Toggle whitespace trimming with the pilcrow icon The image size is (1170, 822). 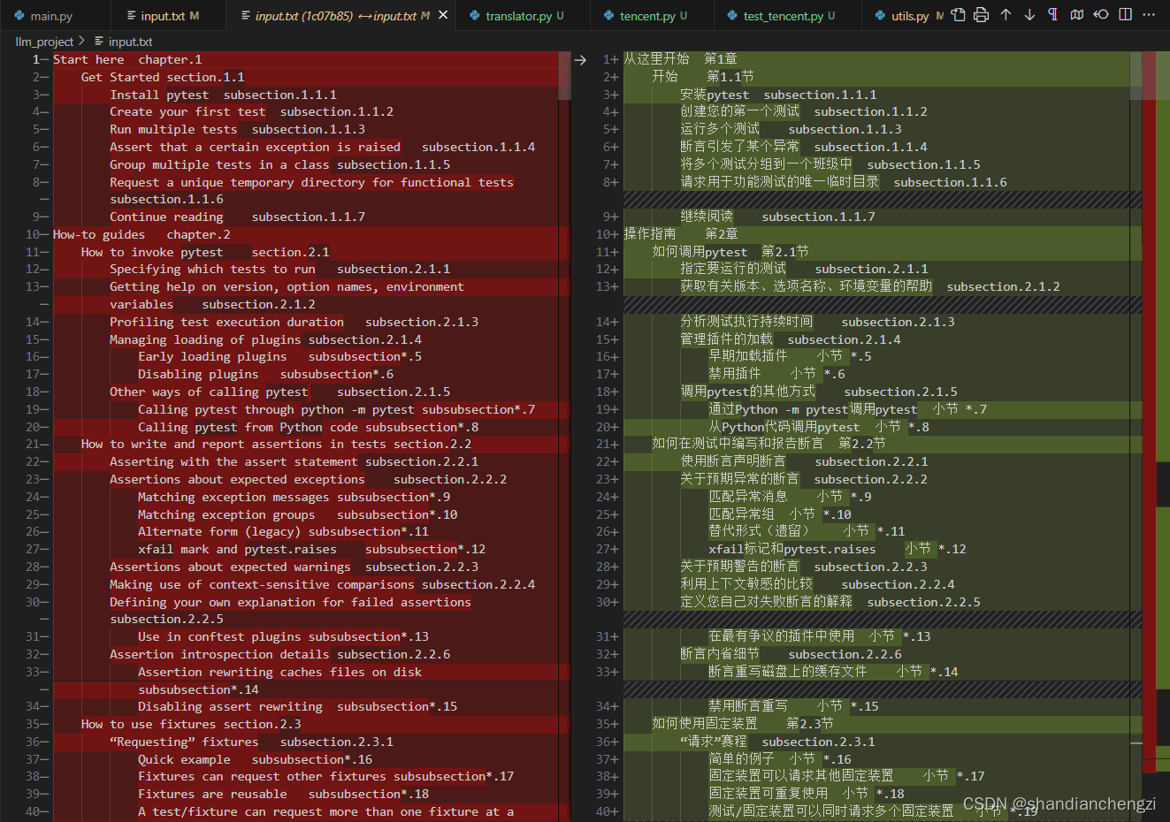pos(1052,15)
